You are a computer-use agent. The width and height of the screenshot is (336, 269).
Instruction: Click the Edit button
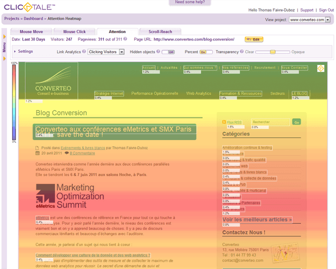point(254,39)
